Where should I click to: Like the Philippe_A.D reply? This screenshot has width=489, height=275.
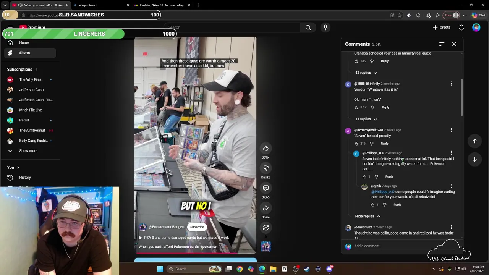[364, 177]
